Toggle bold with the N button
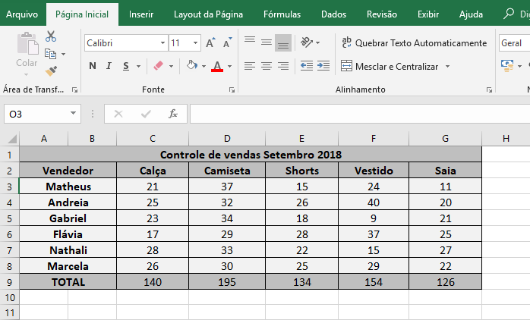 click(93, 66)
